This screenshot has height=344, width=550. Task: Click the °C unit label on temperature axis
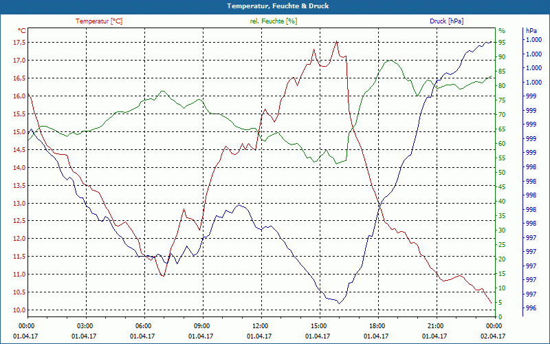click(22, 31)
